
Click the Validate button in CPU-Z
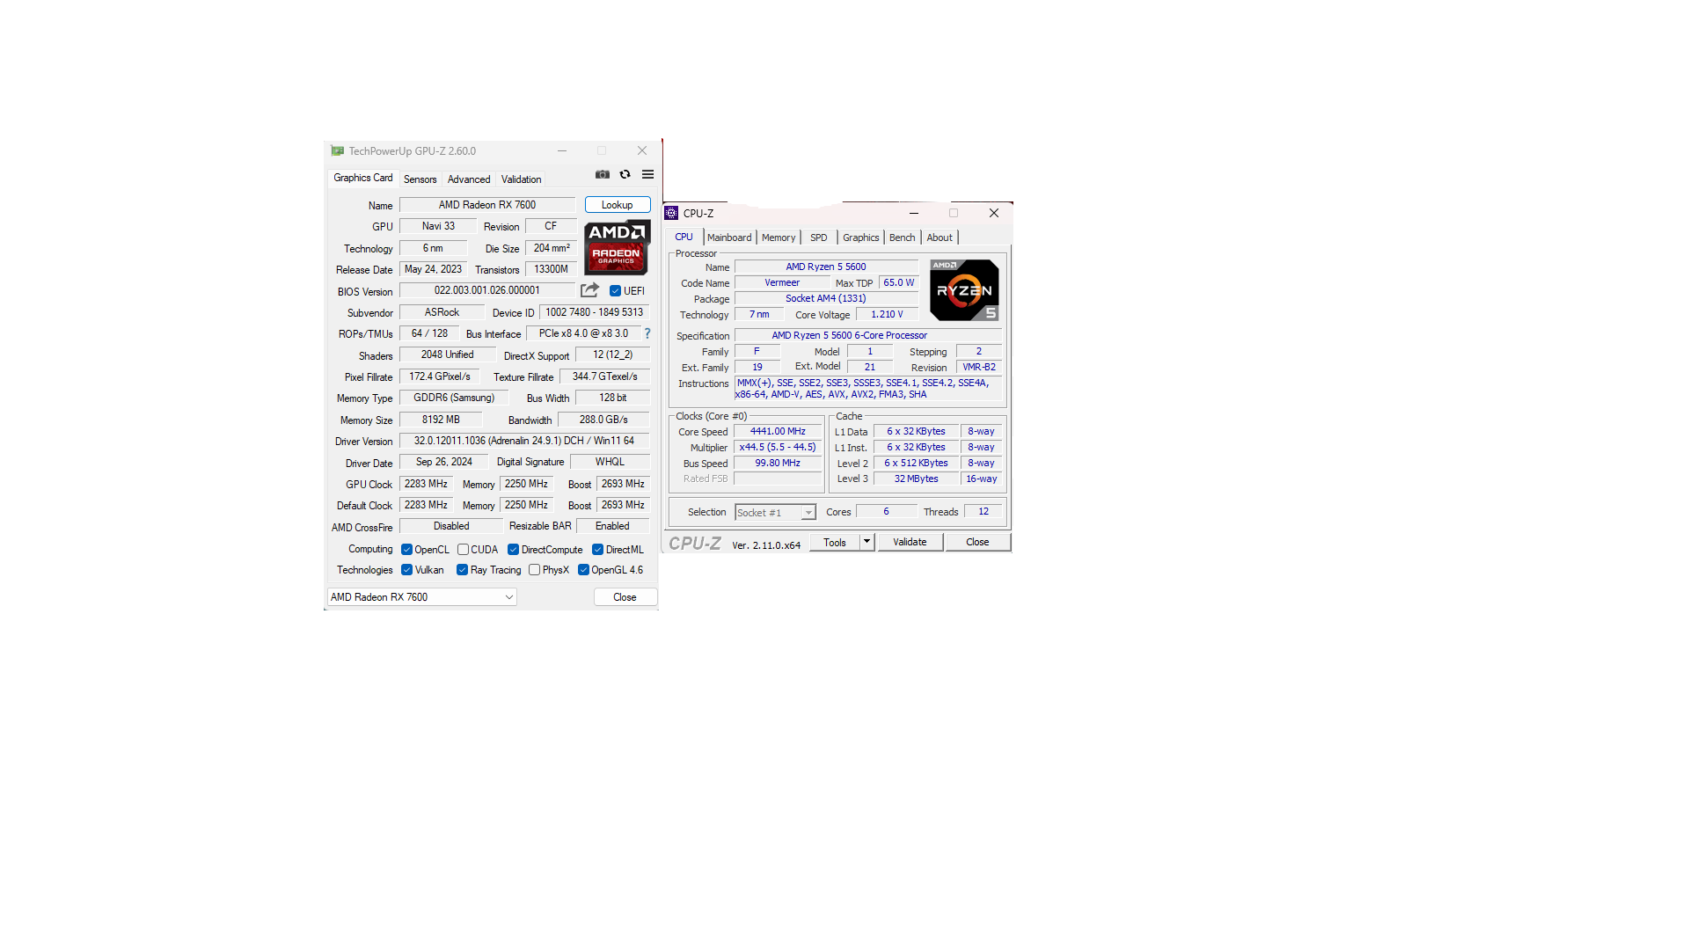coord(910,542)
